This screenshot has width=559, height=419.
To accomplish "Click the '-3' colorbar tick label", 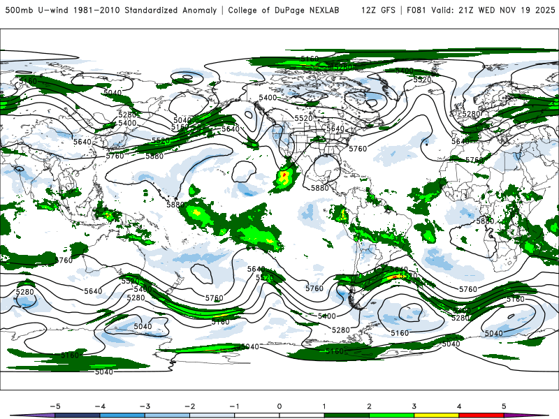I will pyautogui.click(x=145, y=406).
